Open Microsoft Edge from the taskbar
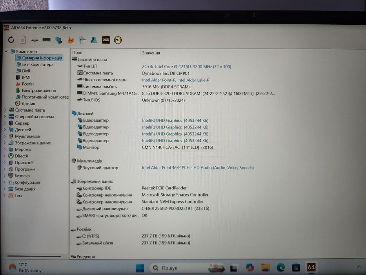 pyautogui.click(x=280, y=267)
